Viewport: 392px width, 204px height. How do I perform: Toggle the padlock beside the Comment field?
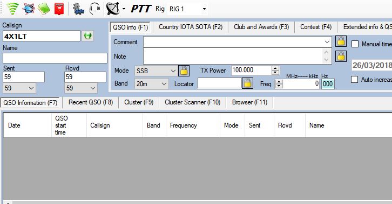pyautogui.click(x=341, y=41)
